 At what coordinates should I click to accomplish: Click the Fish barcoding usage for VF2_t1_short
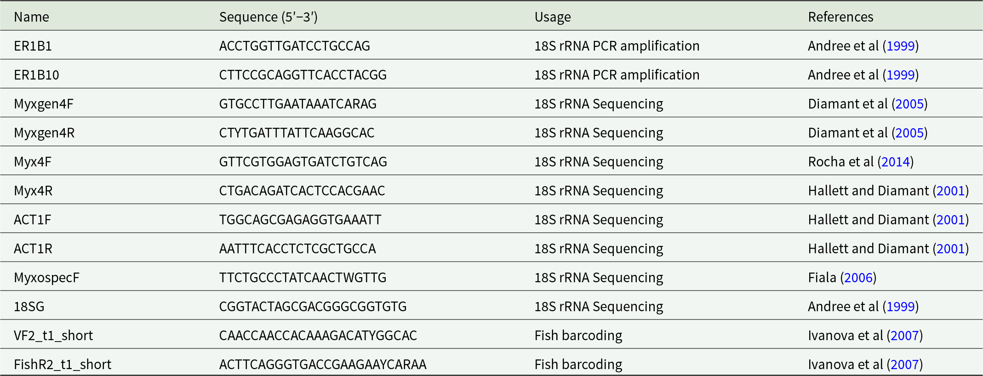578,336
